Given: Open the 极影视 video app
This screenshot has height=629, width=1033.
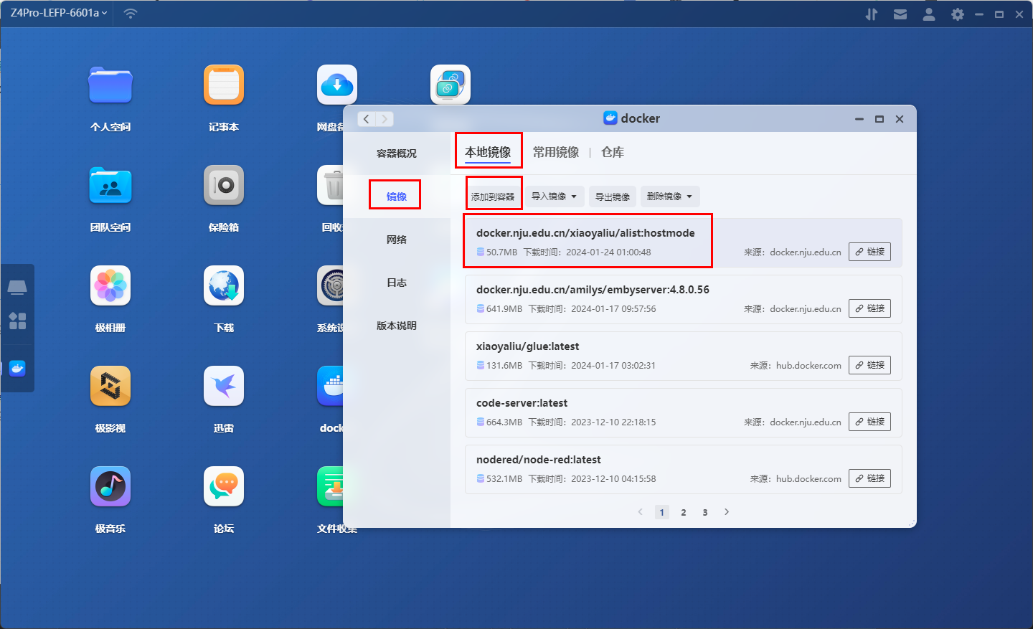Looking at the screenshot, I should tap(110, 387).
